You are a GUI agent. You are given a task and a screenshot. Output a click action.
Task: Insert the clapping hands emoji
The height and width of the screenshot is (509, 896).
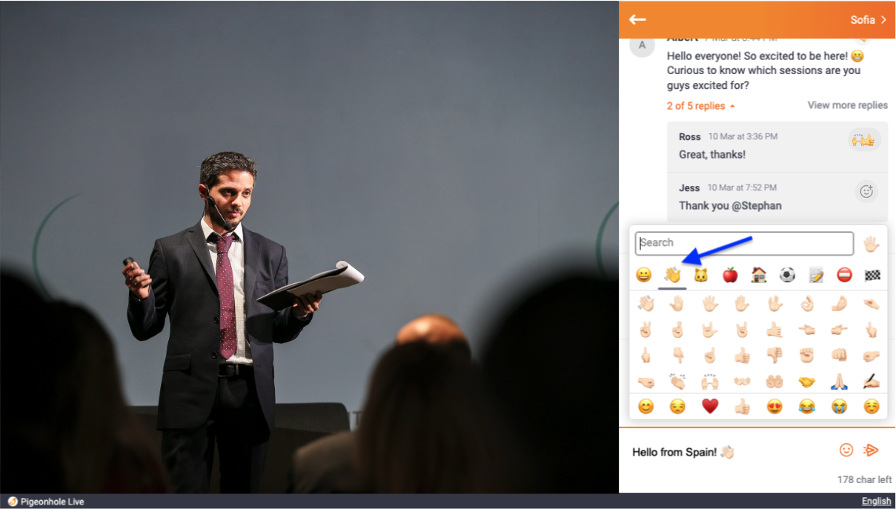(677, 382)
